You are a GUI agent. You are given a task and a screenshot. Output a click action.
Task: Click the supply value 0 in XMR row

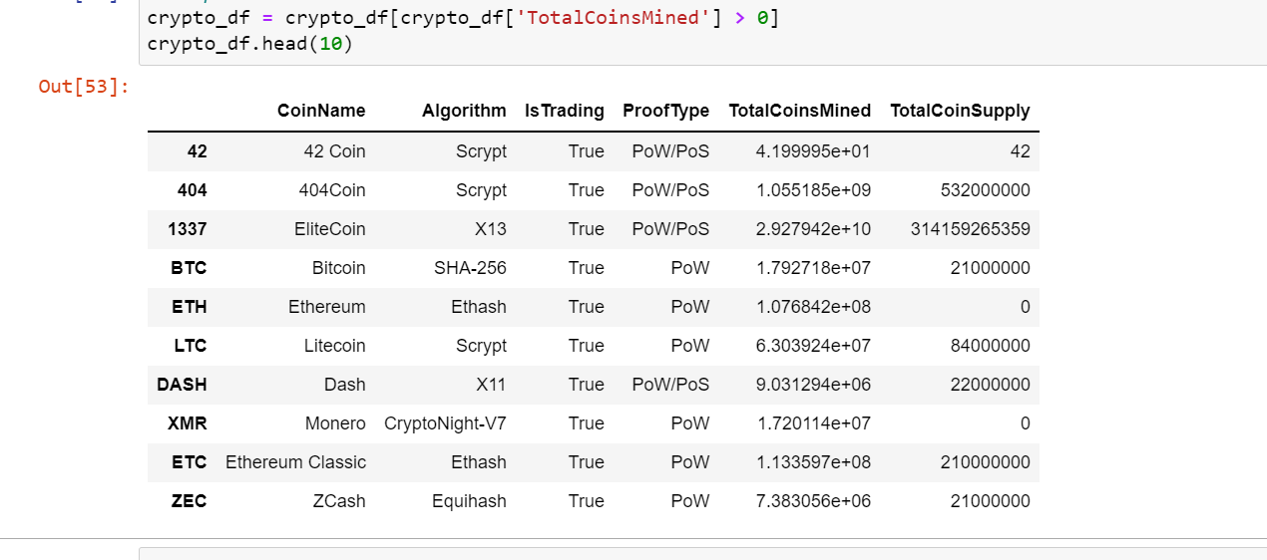tap(1025, 423)
